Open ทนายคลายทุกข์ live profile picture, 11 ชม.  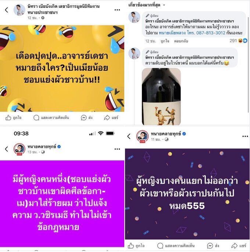(x=142, y=136)
